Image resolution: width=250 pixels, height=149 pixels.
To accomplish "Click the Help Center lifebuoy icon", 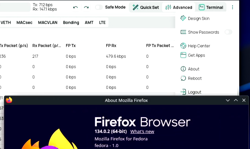I will point(183,46).
